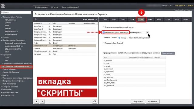
Task: Expand the Отчетность tree node
Action: pyautogui.click(x=1, y=90)
